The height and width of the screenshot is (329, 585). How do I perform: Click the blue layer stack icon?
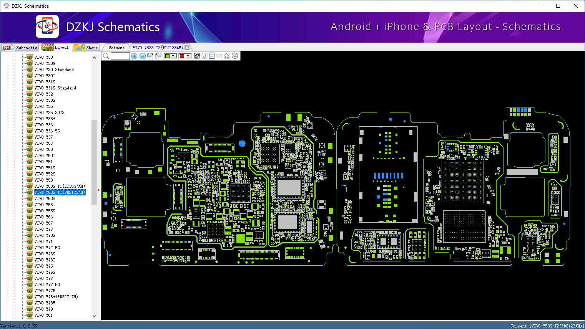pos(212,56)
